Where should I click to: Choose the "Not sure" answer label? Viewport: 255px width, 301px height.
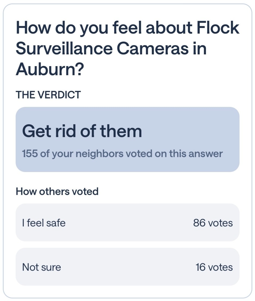42,267
